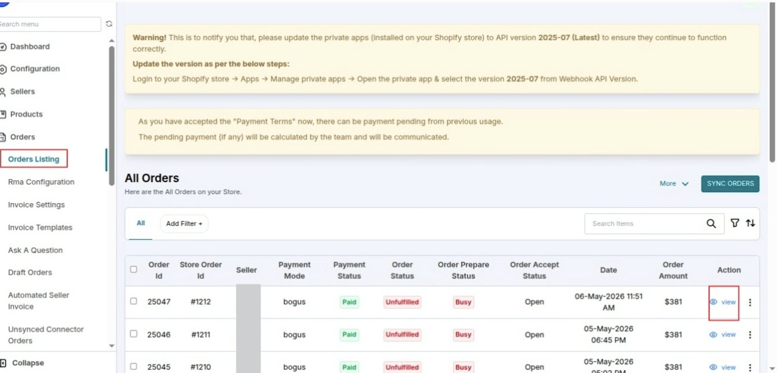This screenshot has width=777, height=373.
Task: Click the eye icon for order 25046
Action: pos(714,335)
